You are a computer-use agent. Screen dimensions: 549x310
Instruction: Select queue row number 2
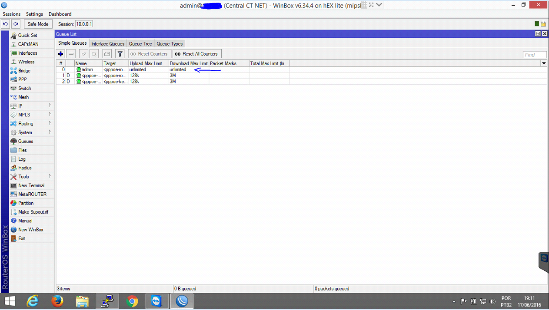pos(301,82)
